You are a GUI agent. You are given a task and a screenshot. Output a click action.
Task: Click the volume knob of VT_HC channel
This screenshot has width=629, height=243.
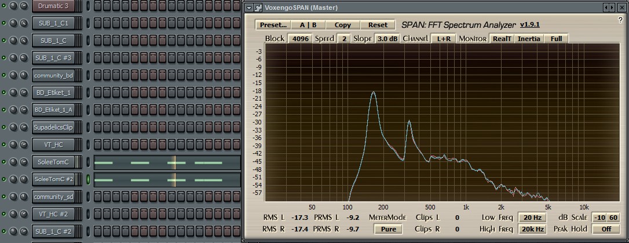click(24, 145)
